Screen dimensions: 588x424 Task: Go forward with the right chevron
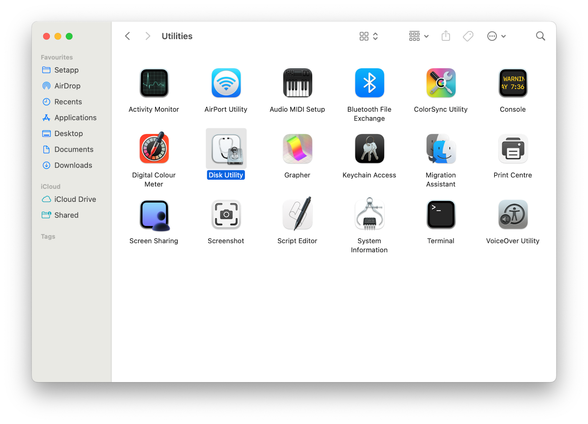[148, 36]
